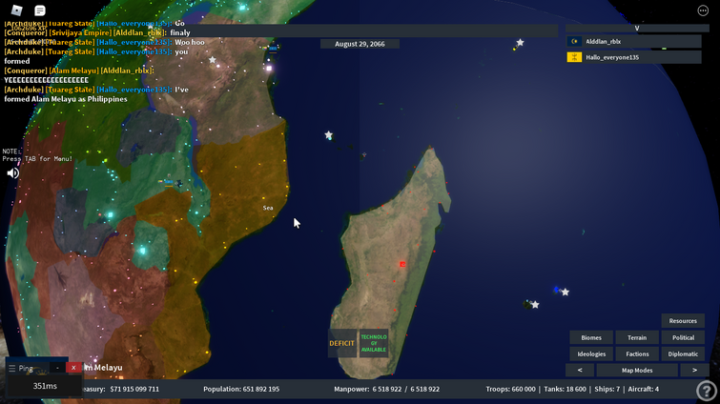Image resolution: width=720 pixels, height=404 pixels.
Task: Close the Ping panel with red X
Action: (x=73, y=368)
